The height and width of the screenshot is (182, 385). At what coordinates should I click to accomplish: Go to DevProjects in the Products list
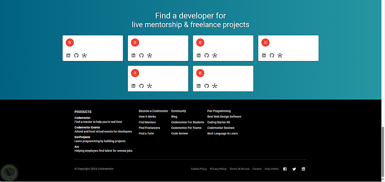point(82,137)
